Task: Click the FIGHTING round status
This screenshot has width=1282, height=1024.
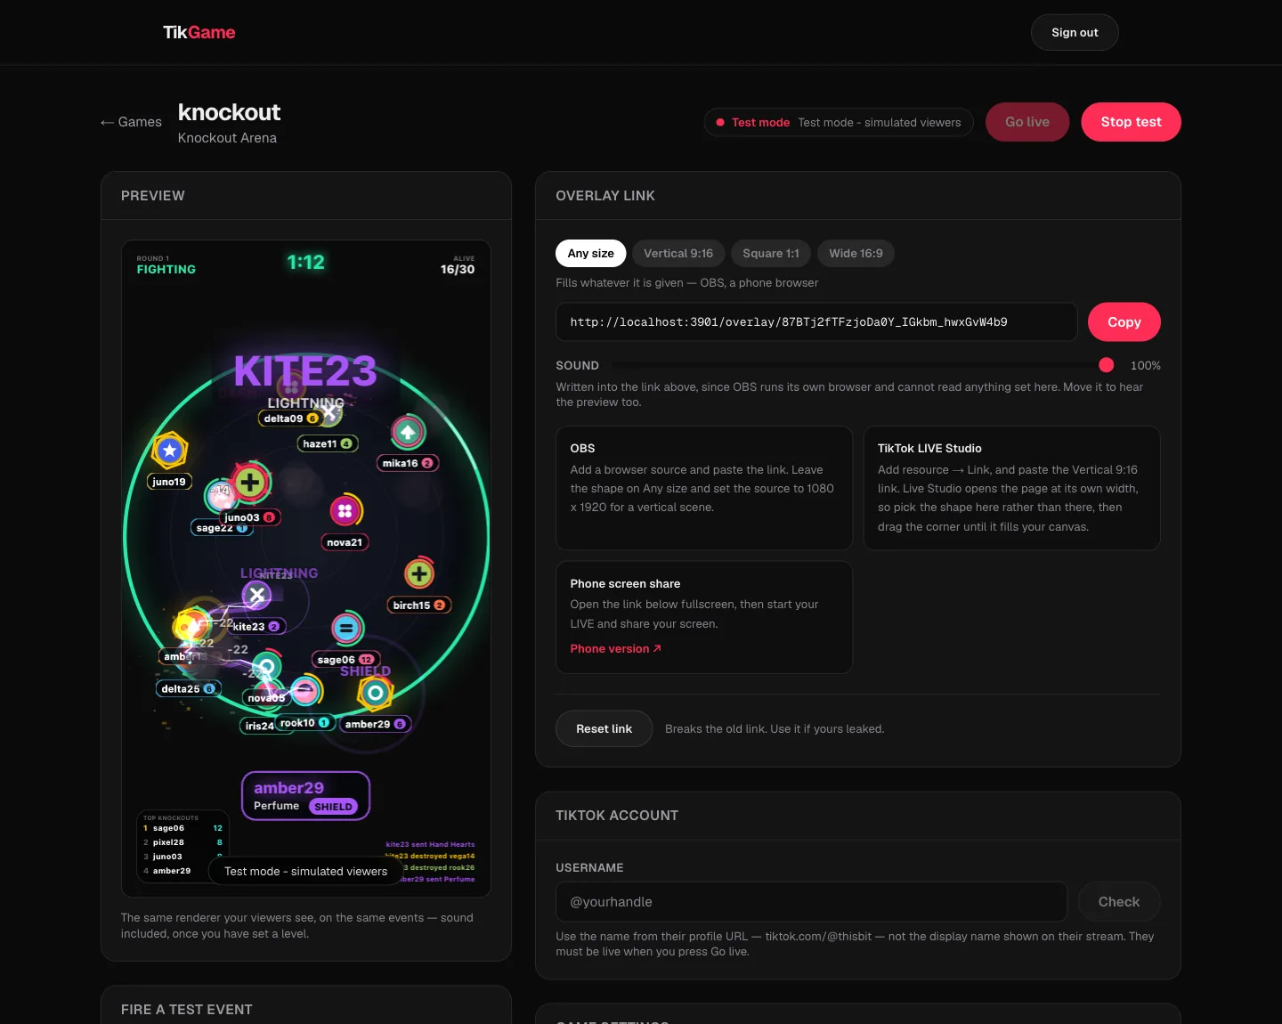Action: click(166, 269)
